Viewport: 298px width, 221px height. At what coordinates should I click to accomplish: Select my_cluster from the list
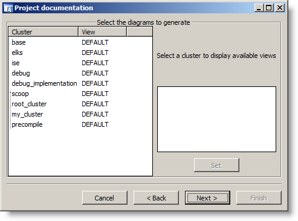coord(80,114)
